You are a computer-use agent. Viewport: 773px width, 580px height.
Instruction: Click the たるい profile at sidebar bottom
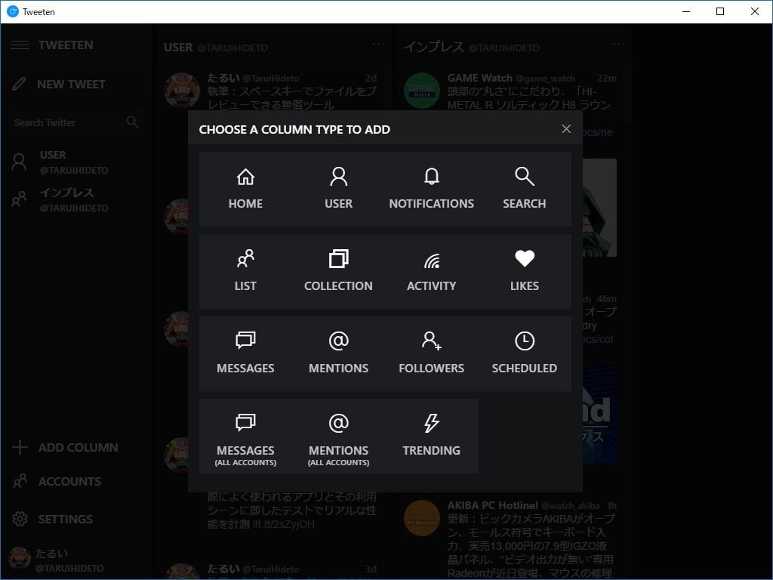click(x=57, y=560)
